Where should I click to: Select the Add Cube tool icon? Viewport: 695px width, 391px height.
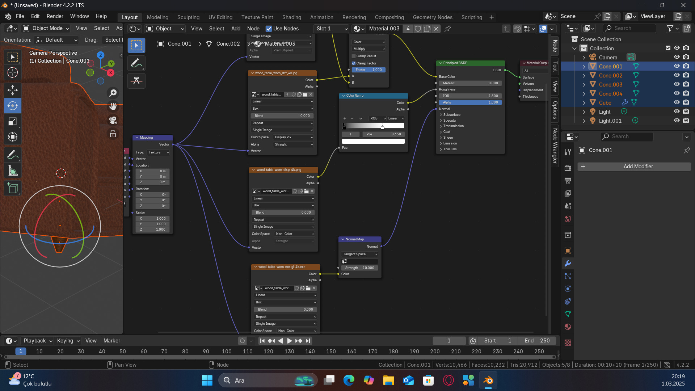(13, 188)
